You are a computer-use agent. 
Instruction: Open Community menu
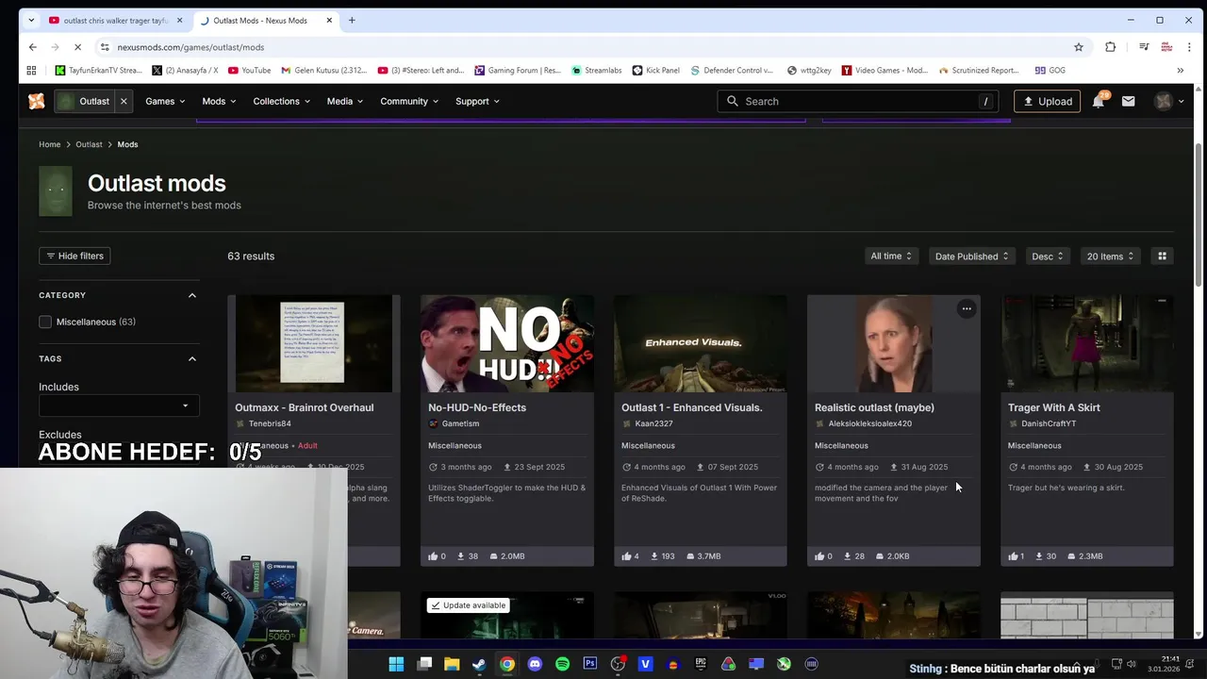pyautogui.click(x=409, y=101)
